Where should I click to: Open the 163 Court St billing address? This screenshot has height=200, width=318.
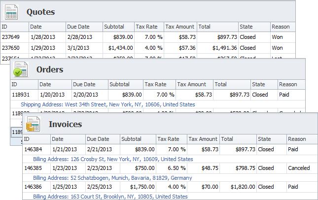(110, 196)
